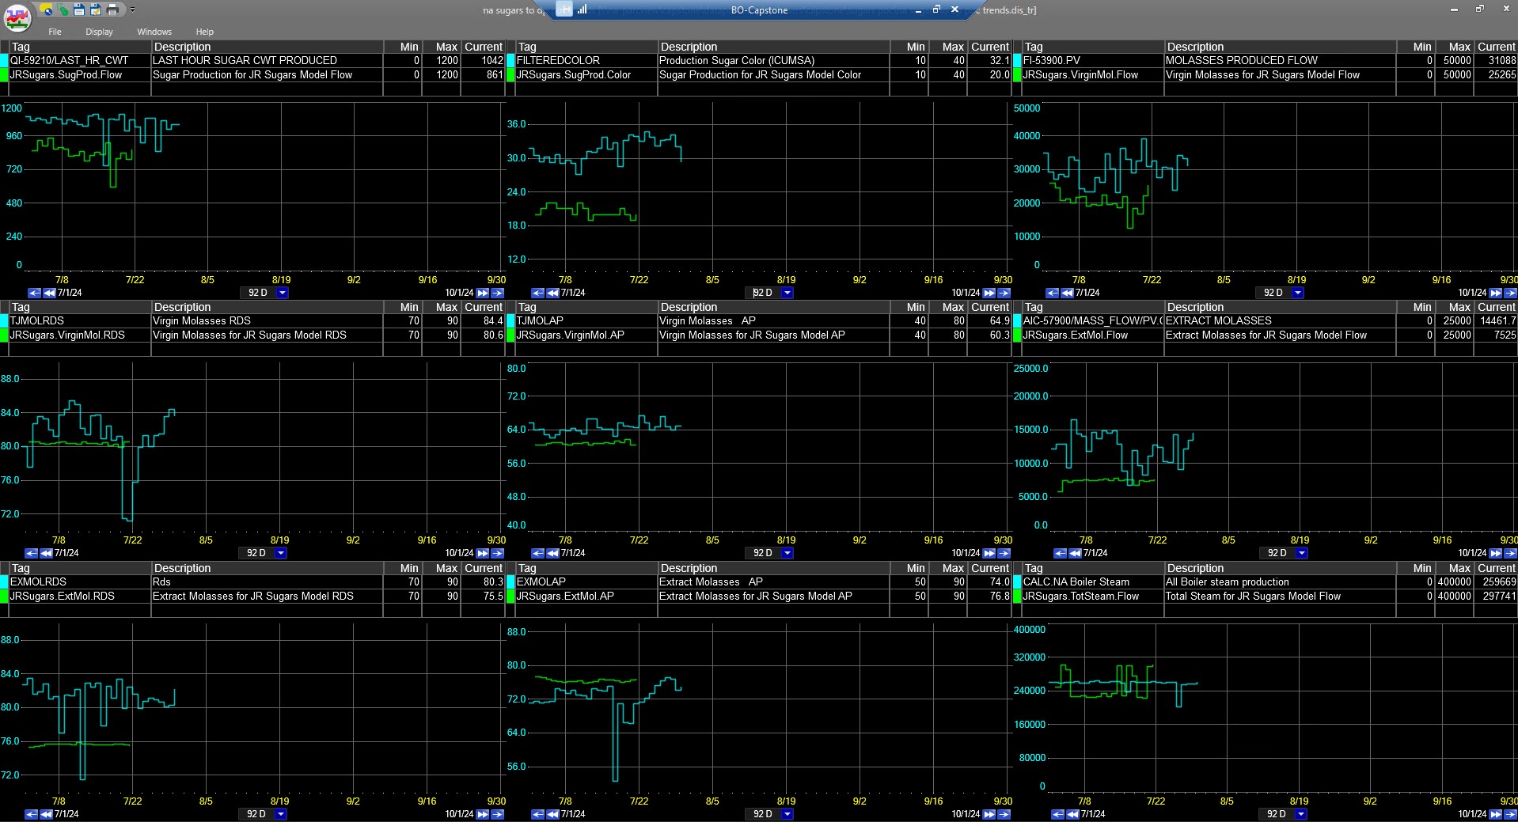Click the trend application orb button
The image size is (1518, 822).
tap(17, 17)
